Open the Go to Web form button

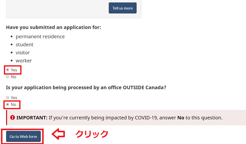coord(23,137)
